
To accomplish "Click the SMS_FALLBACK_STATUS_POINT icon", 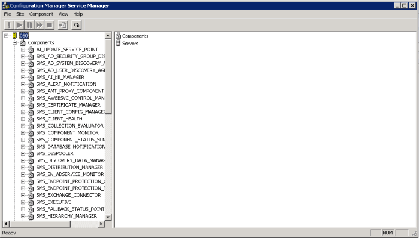I will point(31,209).
